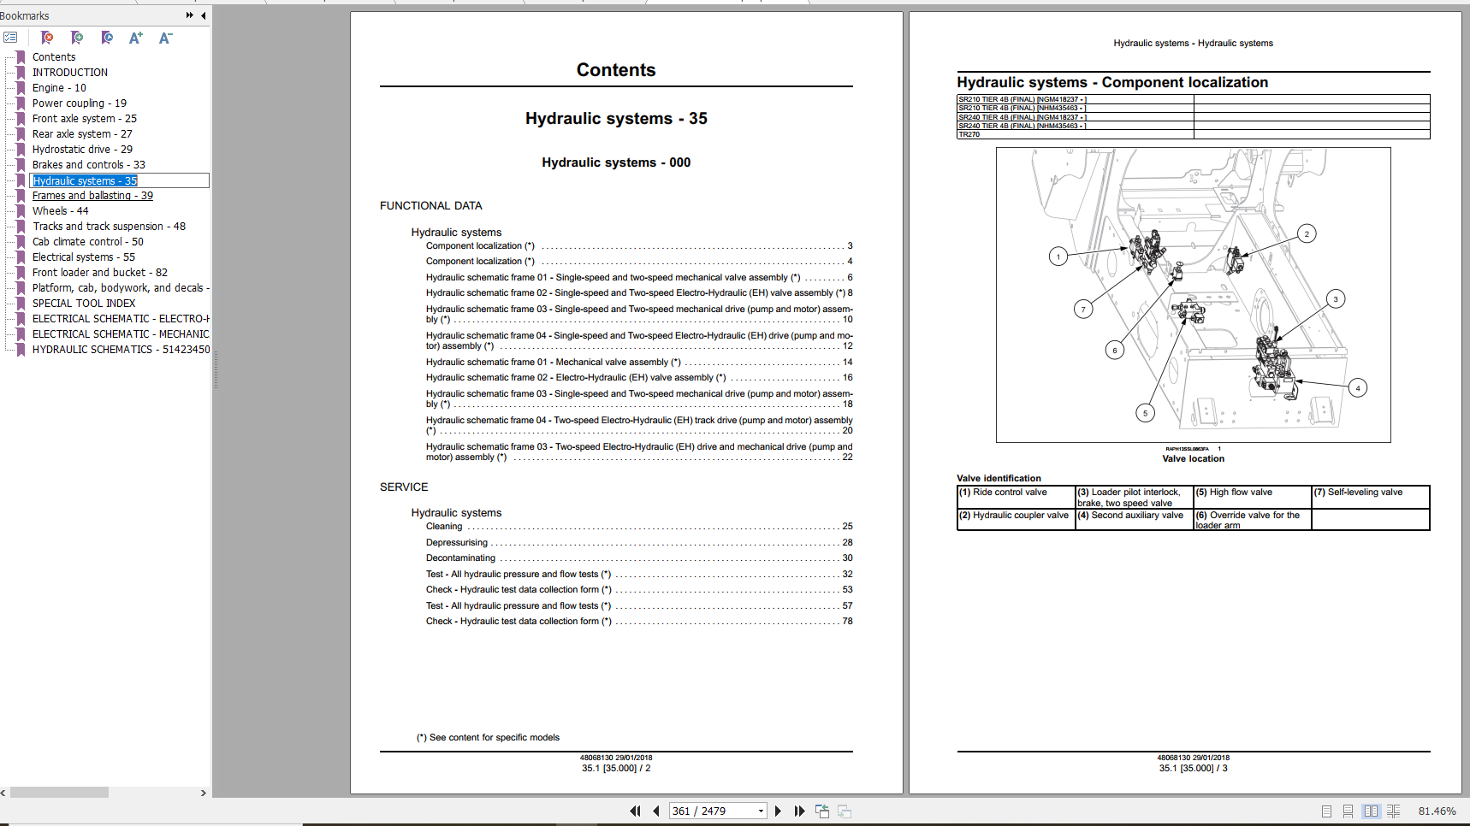This screenshot has width=1470, height=826.
Task: Click the bookmarks scrollbar right arrow
Action: (x=203, y=793)
